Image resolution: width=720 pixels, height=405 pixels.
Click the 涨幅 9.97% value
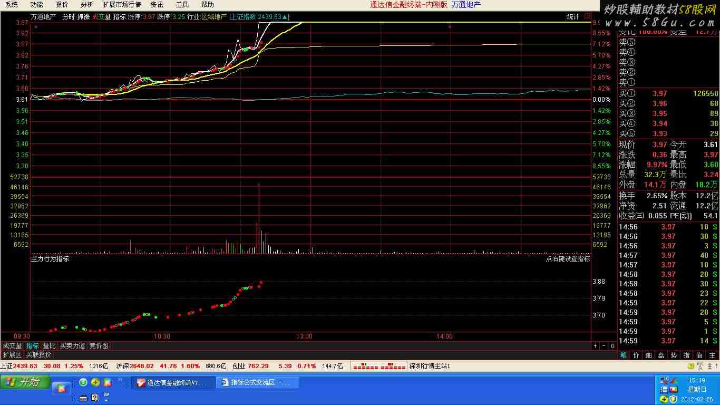[x=657, y=165]
